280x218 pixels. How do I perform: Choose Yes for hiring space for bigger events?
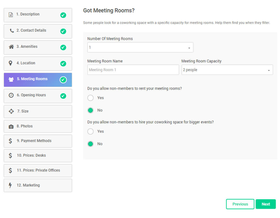90,131
